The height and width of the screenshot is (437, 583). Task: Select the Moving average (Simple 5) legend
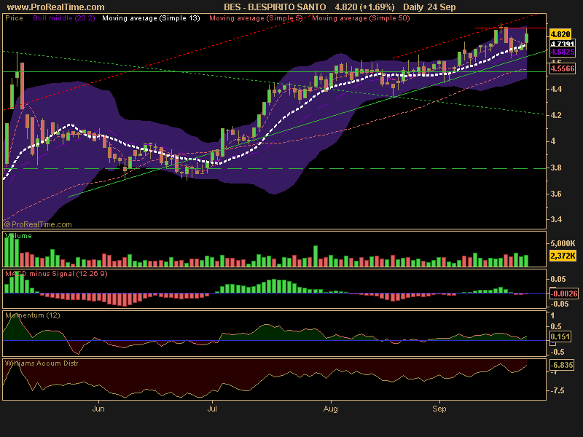tap(256, 18)
